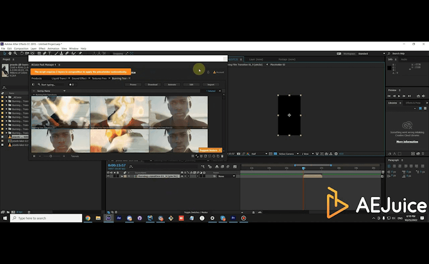The image size is (429, 264).
Task: Open the Active Camera dropdown
Action: point(289,154)
